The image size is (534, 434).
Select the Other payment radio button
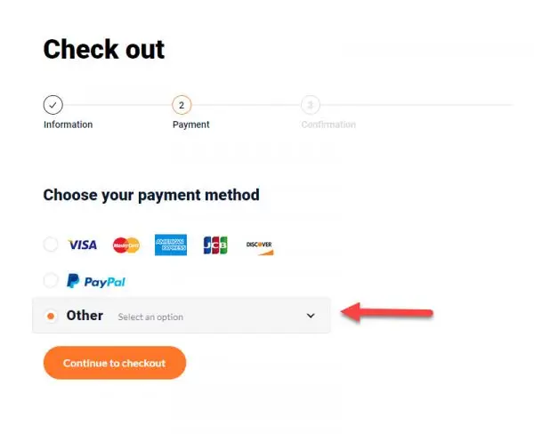pos(51,317)
